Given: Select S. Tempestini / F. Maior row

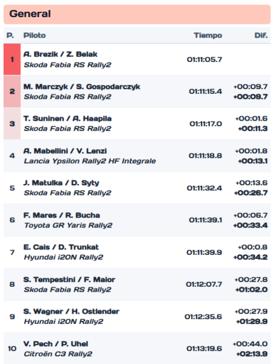Looking at the screenshot, I should [x=137, y=285].
